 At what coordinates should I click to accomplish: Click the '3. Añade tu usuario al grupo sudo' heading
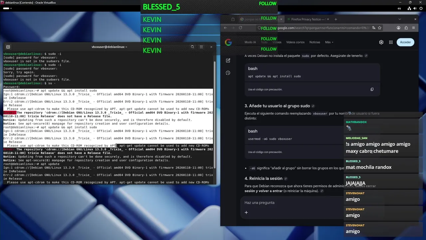coord(277,106)
